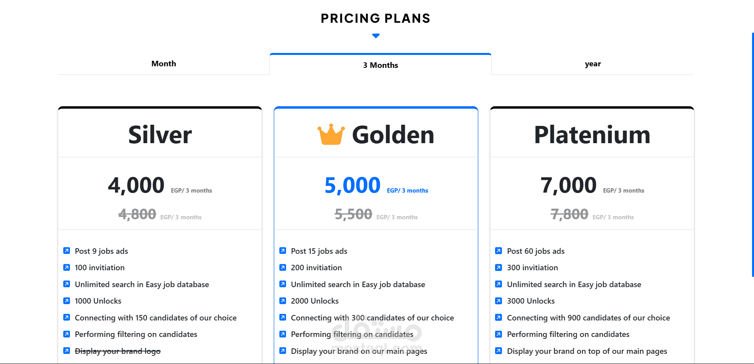Switch to the Month pricing tab

pos(163,64)
